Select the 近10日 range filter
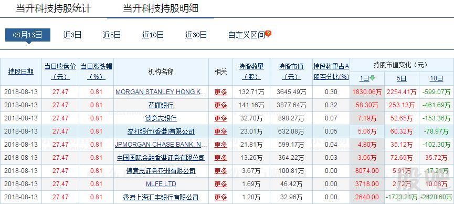This screenshot has width=454, height=204. 153,35
